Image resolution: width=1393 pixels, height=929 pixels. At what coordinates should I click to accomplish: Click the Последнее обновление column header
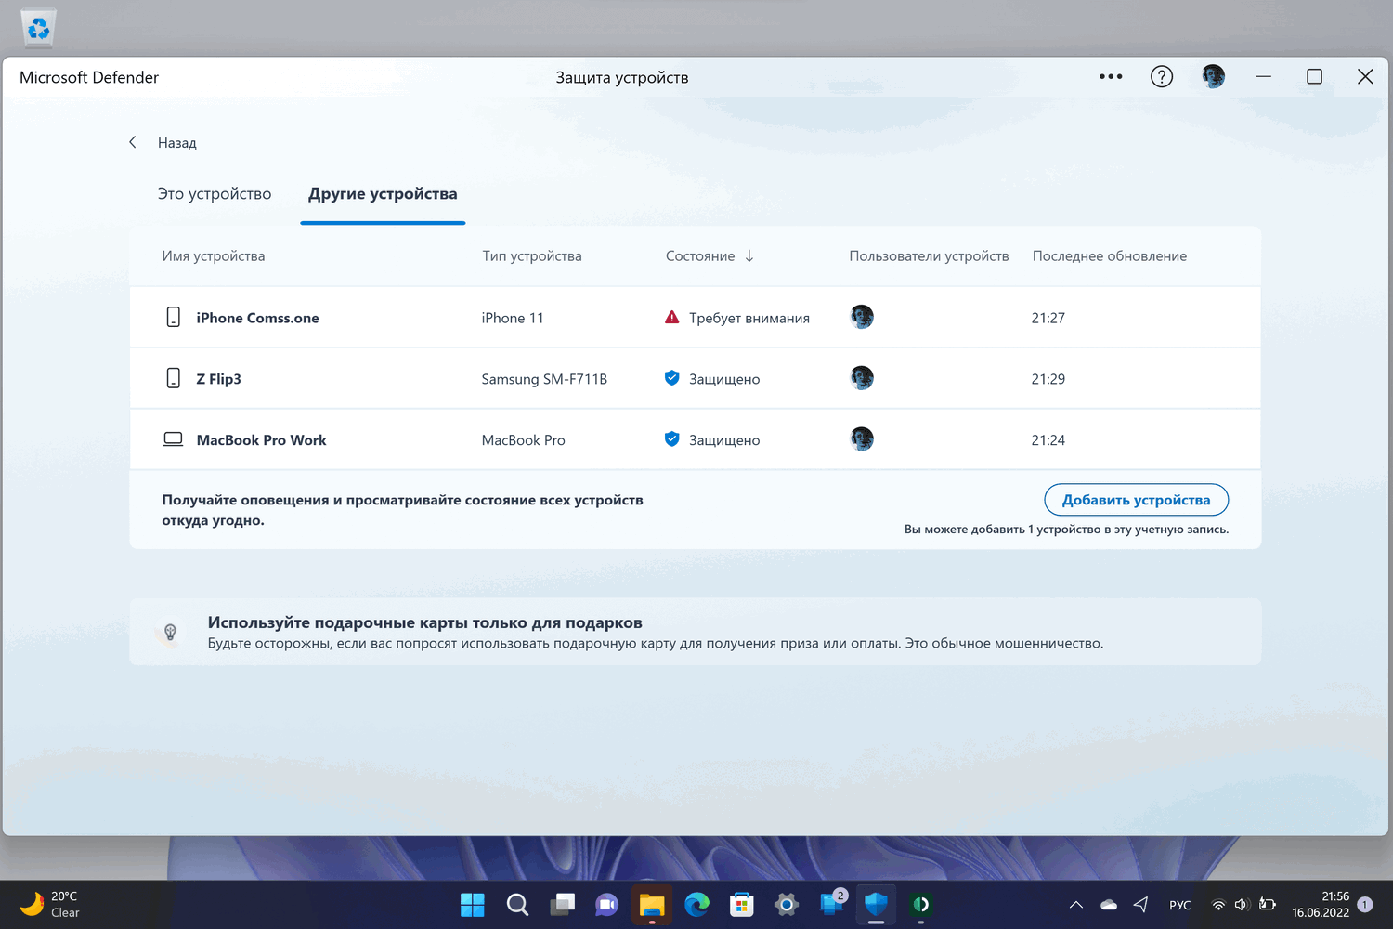1110,255
